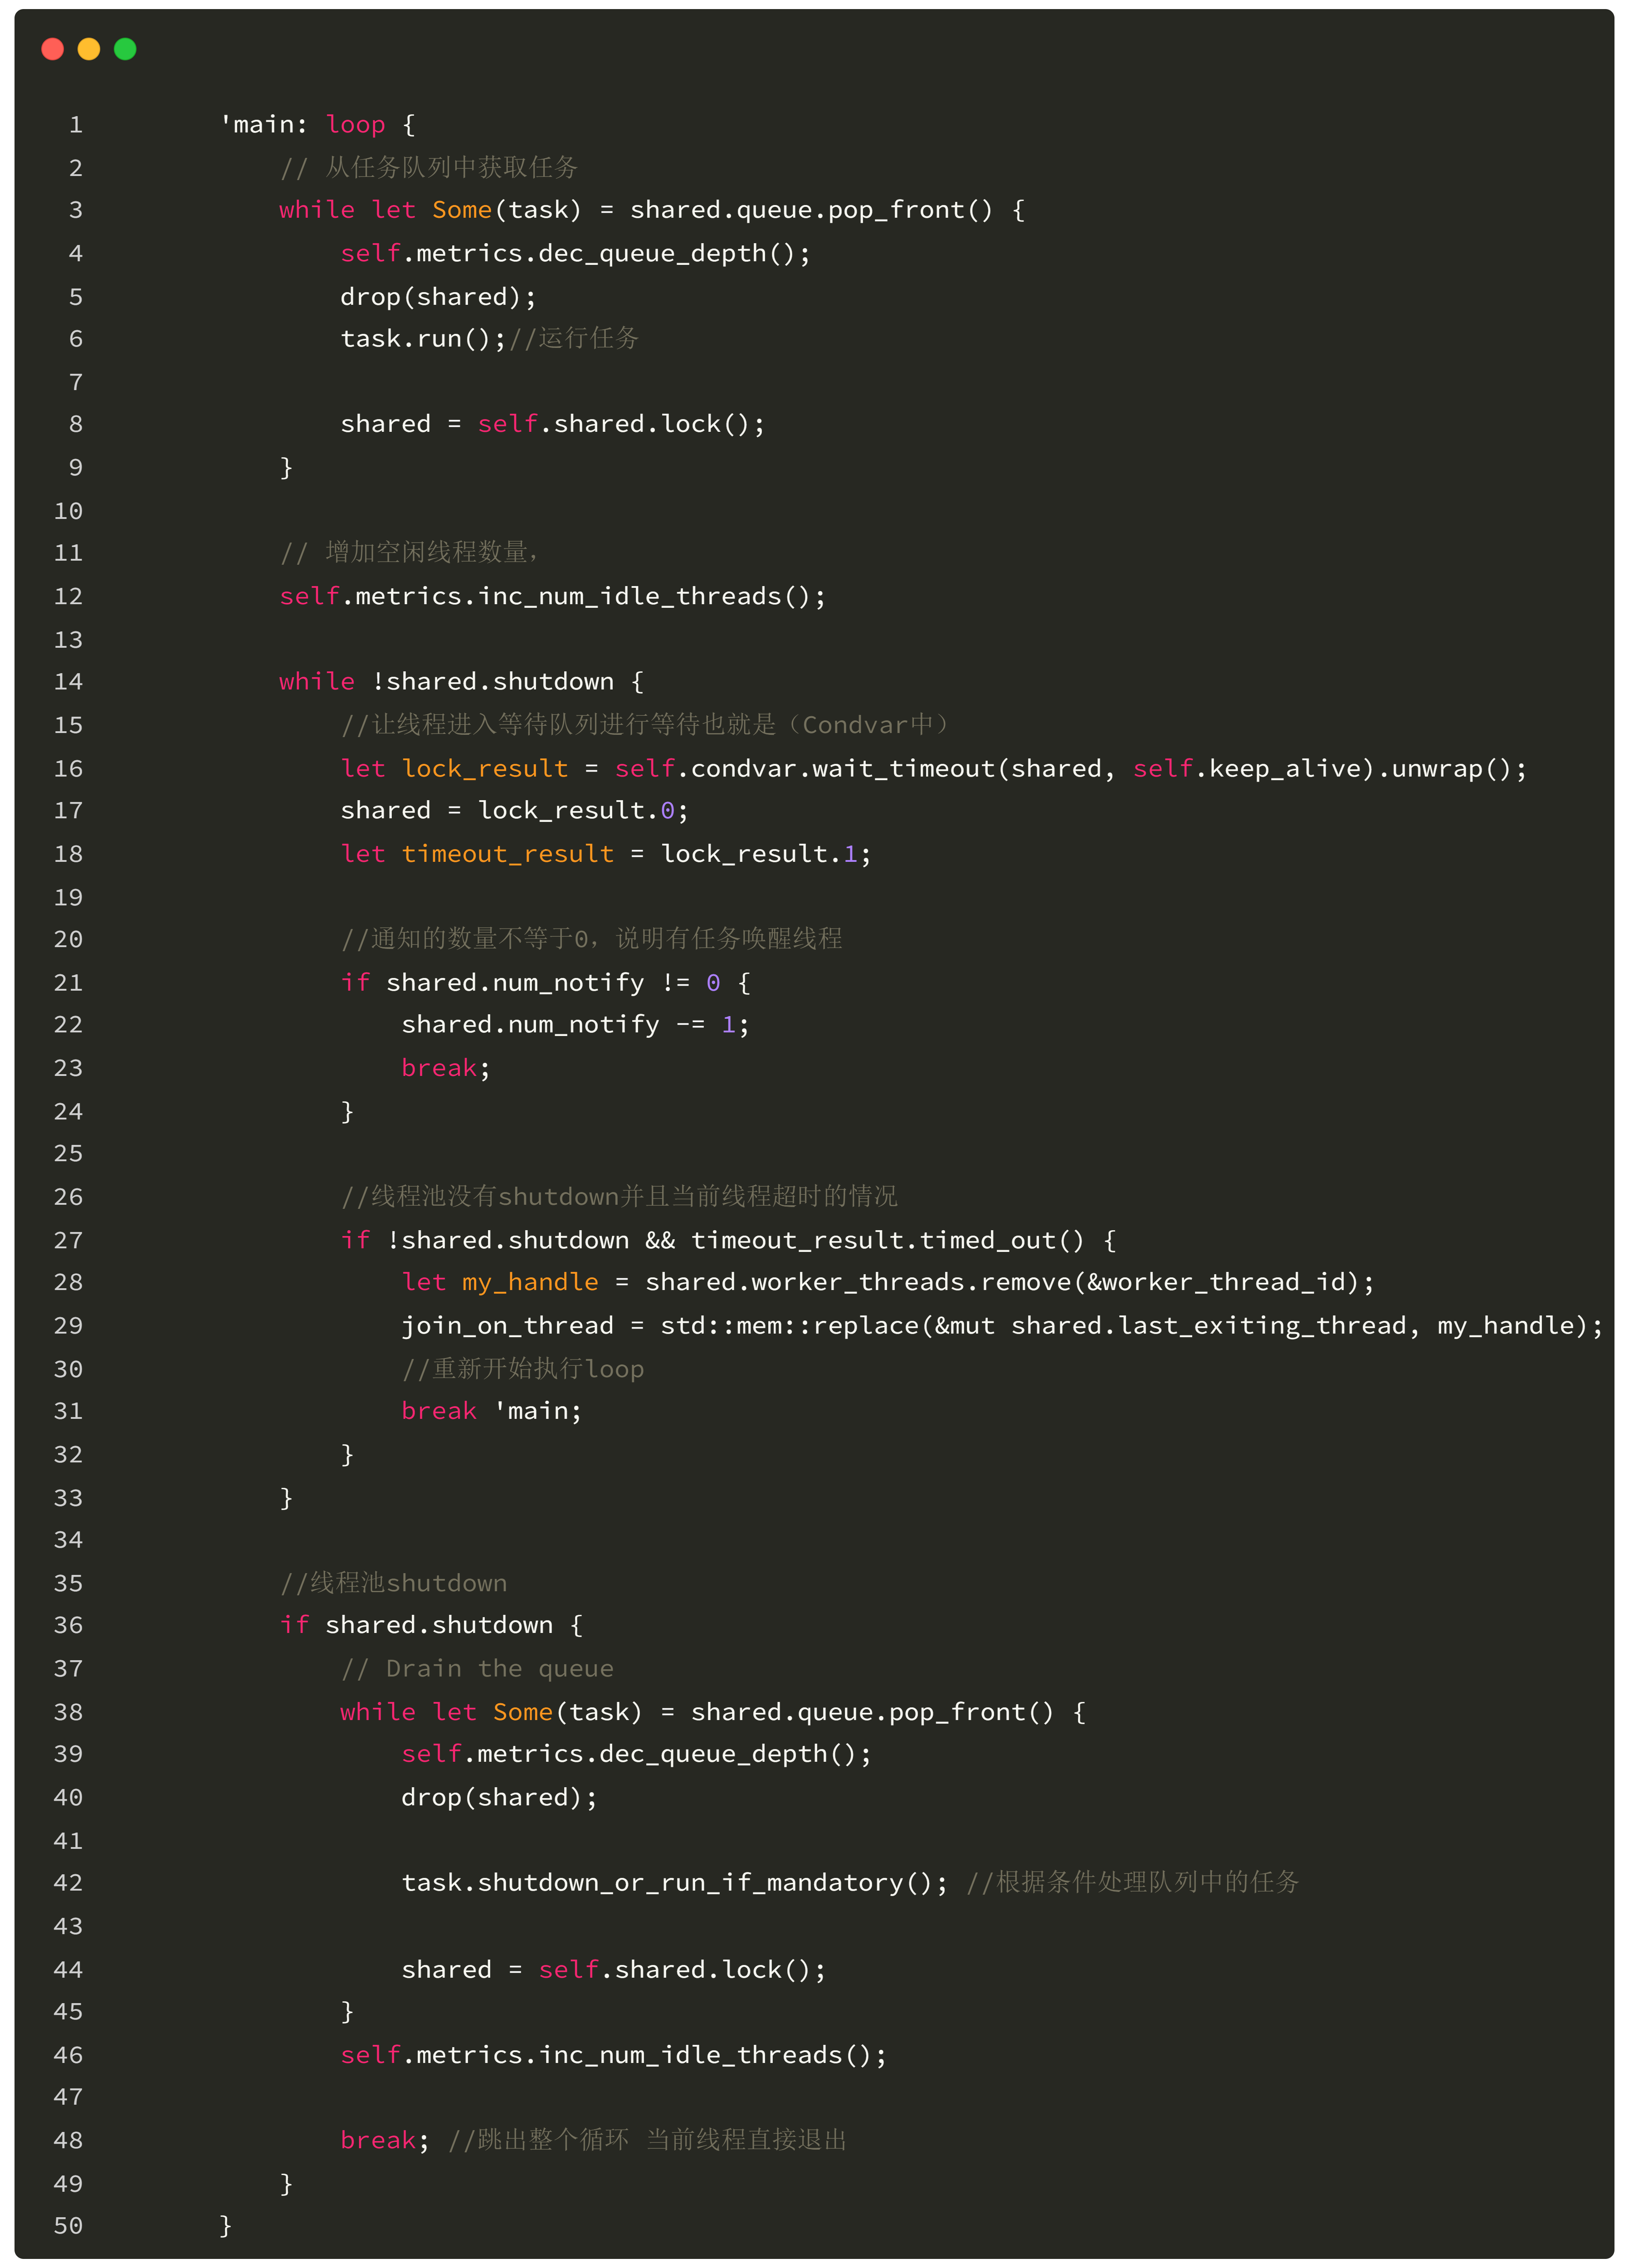This screenshot has width=1629, height=2268.
Task: Click the yellow minimize window dot
Action: (x=89, y=49)
